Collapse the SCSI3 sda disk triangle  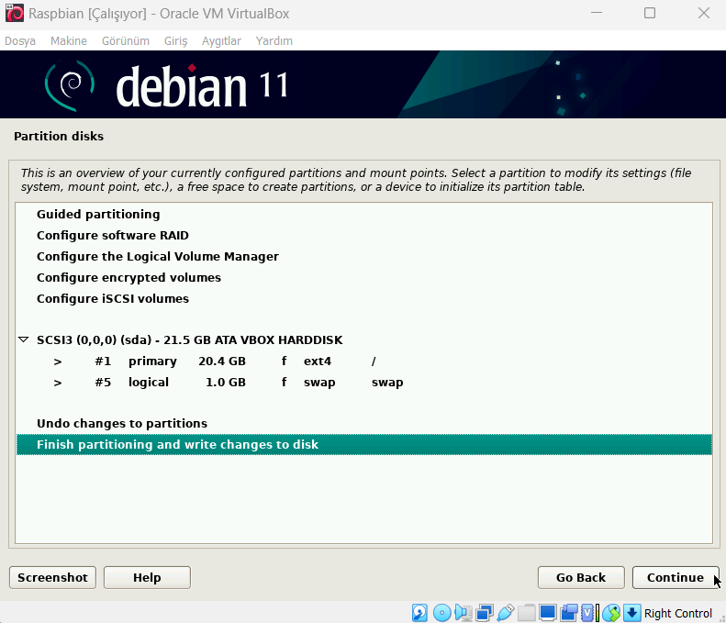[24, 339]
